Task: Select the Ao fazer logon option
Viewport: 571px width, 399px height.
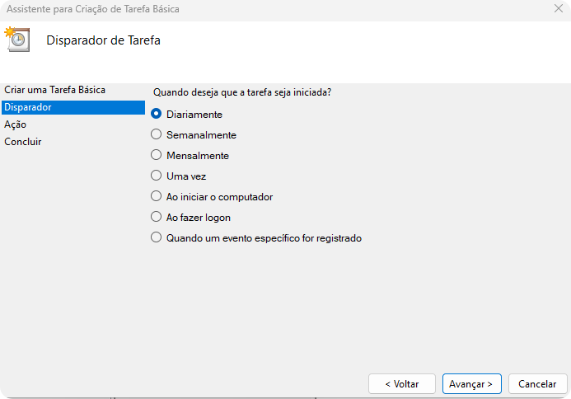Action: click(157, 218)
